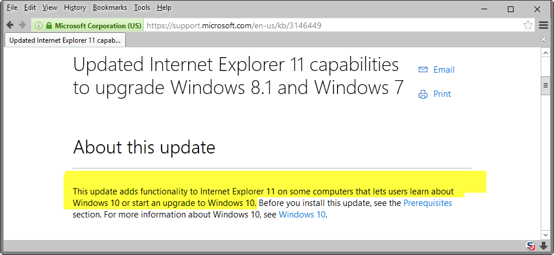Click the Print printer icon

click(423, 94)
